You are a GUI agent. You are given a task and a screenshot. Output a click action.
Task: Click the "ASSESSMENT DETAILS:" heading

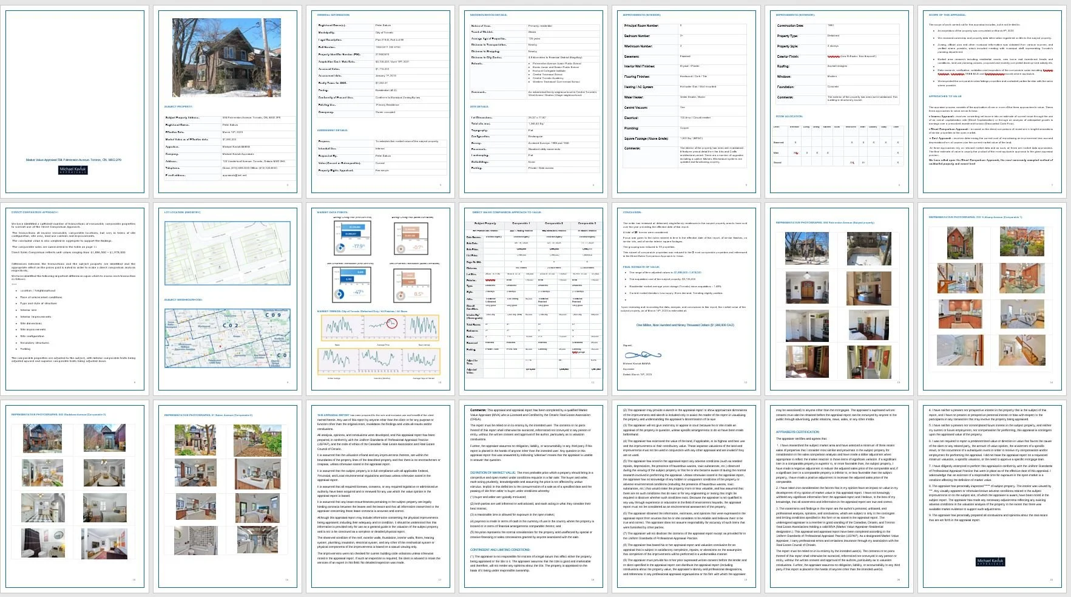click(x=333, y=130)
